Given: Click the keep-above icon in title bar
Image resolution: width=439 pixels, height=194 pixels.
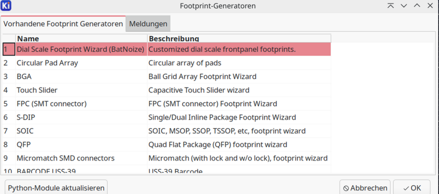Looking at the screenshot, I should pyautogui.click(x=390, y=6).
